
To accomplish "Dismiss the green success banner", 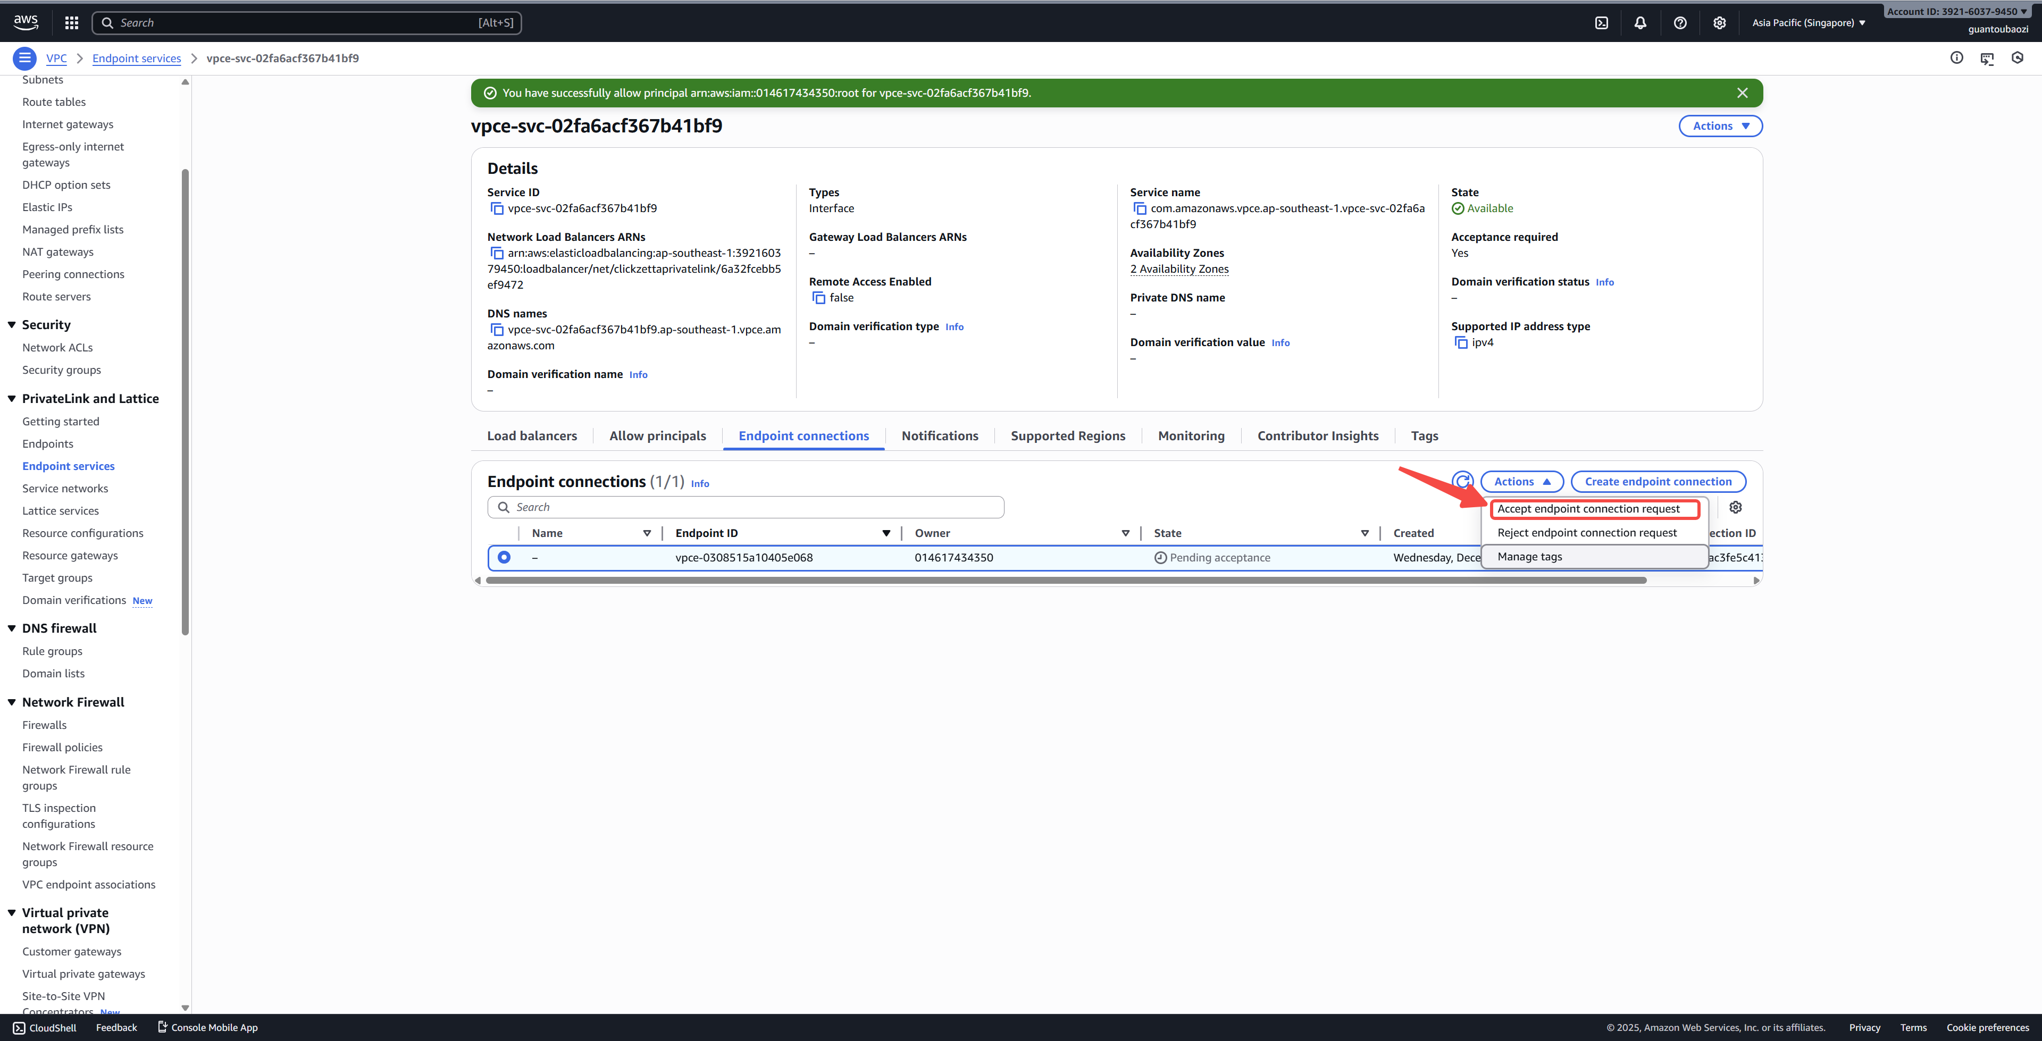I will [x=1743, y=93].
